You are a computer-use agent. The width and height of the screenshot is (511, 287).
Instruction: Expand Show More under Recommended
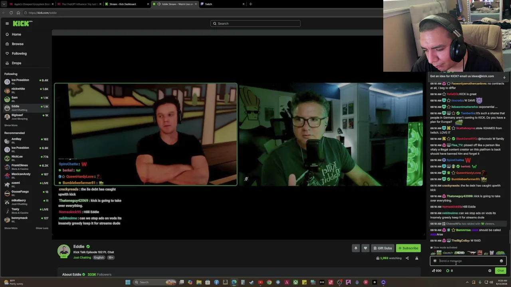click(x=11, y=228)
